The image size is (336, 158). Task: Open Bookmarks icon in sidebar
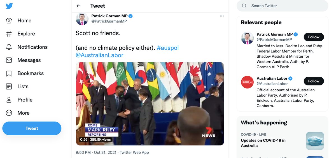coord(9,73)
